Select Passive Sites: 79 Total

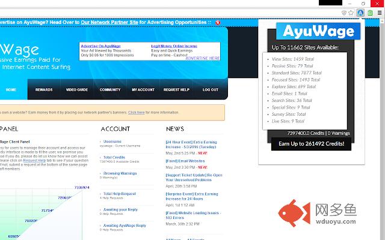coord(292,66)
